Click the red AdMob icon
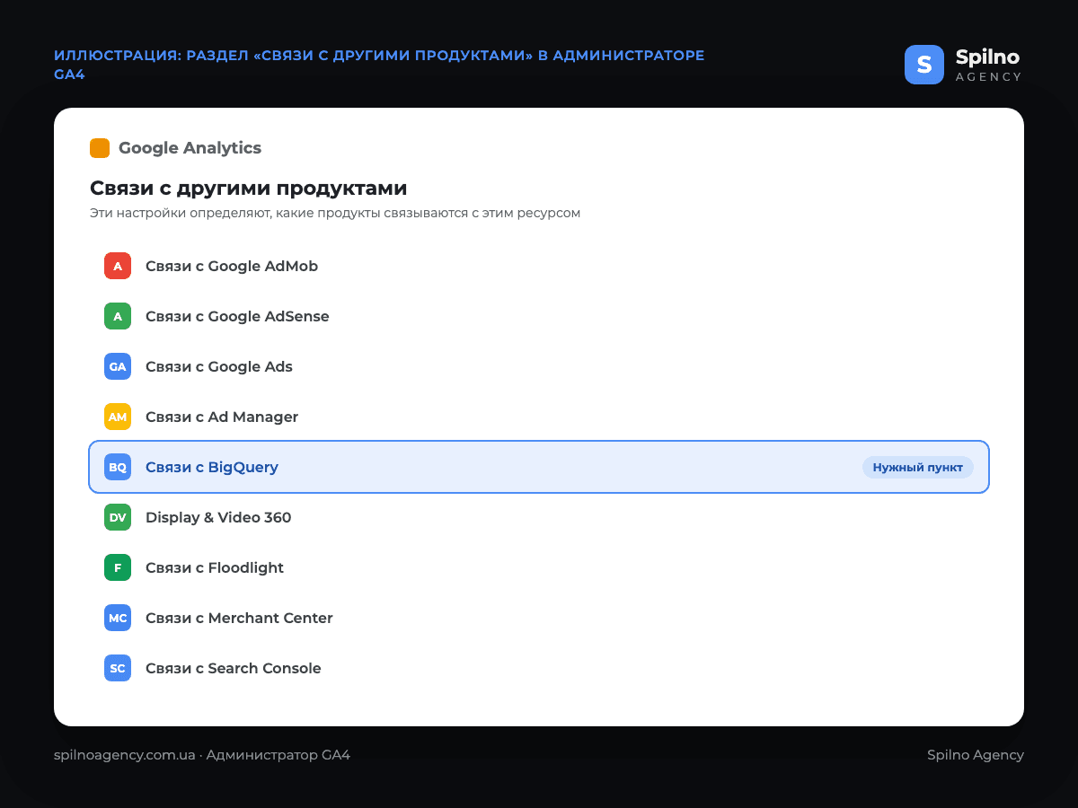Image resolution: width=1078 pixels, height=808 pixels. 118,266
